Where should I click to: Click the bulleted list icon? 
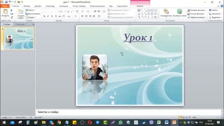coord(83,12)
